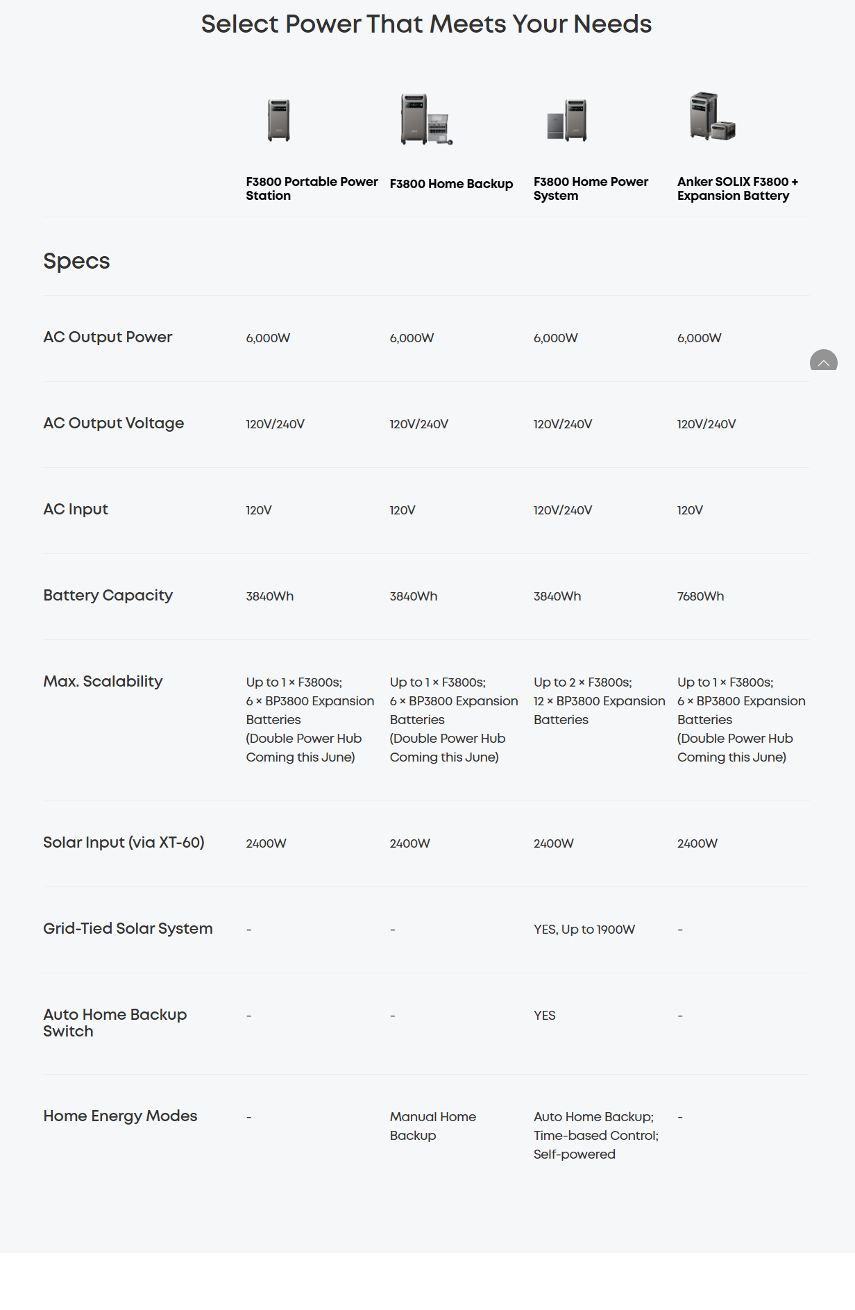
Task: View Anker SOLIX F3800 + Expansion Battery image
Action: click(x=712, y=117)
